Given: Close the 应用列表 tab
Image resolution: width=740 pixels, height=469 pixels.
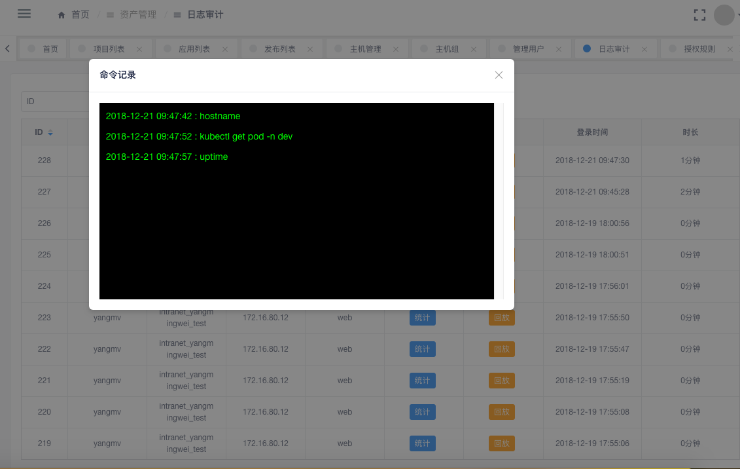Looking at the screenshot, I should coord(225,49).
